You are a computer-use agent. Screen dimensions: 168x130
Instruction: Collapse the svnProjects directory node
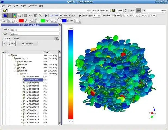tap(12, 58)
